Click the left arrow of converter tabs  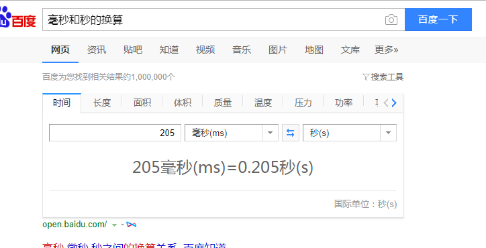pos(385,103)
